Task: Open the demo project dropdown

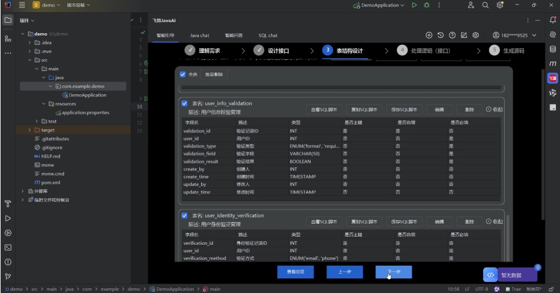Action: pos(47,5)
